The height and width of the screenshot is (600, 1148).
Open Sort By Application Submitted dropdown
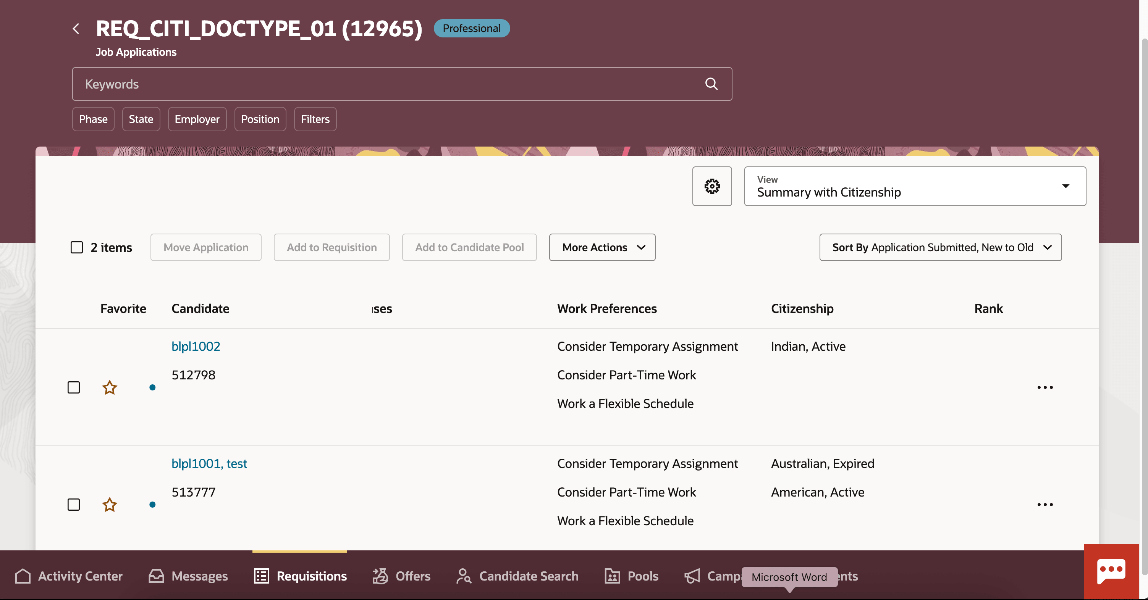(x=940, y=247)
